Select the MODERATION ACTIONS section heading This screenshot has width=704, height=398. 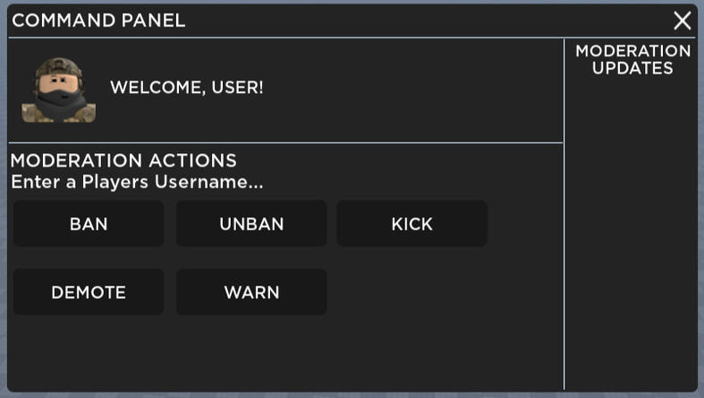[x=123, y=161]
